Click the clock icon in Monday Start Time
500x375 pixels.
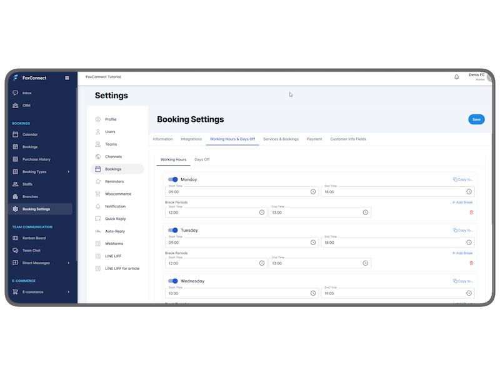click(313, 192)
